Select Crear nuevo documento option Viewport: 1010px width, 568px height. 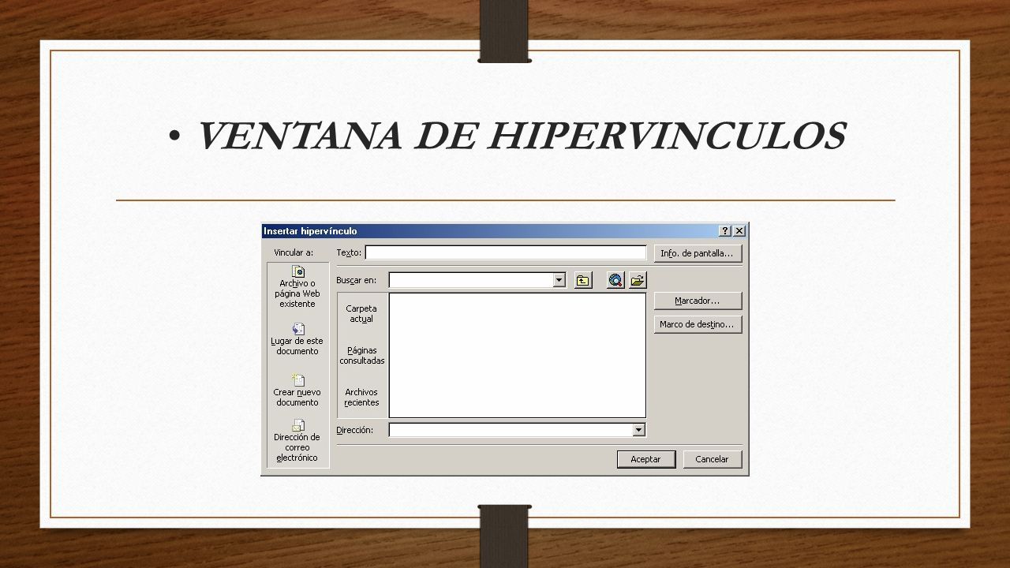tap(297, 390)
